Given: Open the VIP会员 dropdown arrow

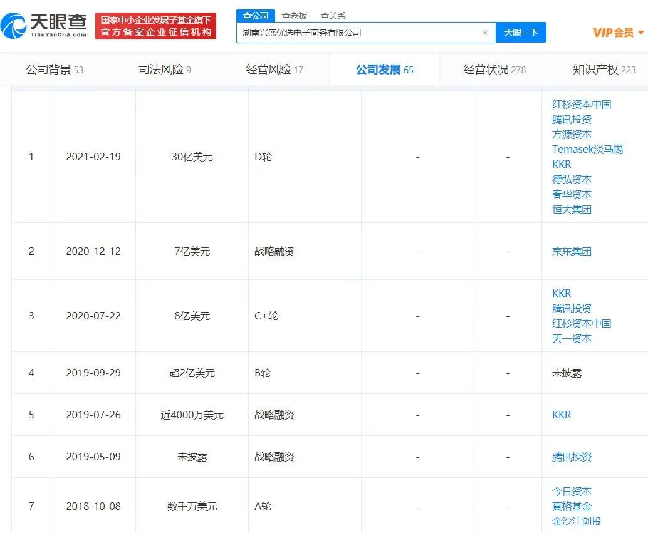Looking at the screenshot, I should 641,32.
